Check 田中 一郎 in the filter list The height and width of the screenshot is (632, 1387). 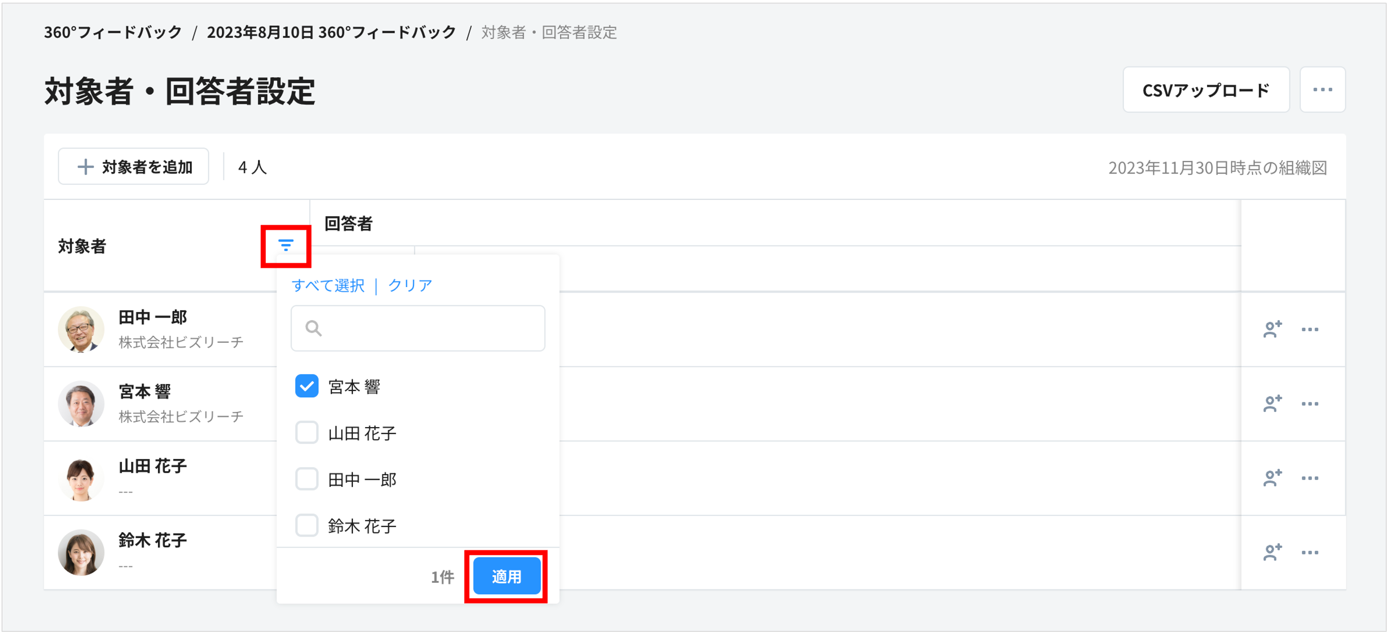(x=306, y=479)
